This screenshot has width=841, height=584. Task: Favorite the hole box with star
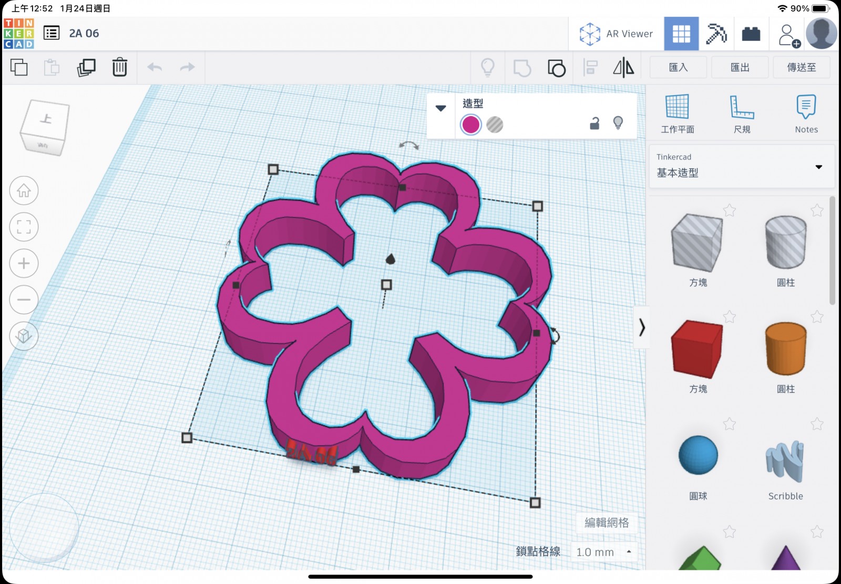730,211
